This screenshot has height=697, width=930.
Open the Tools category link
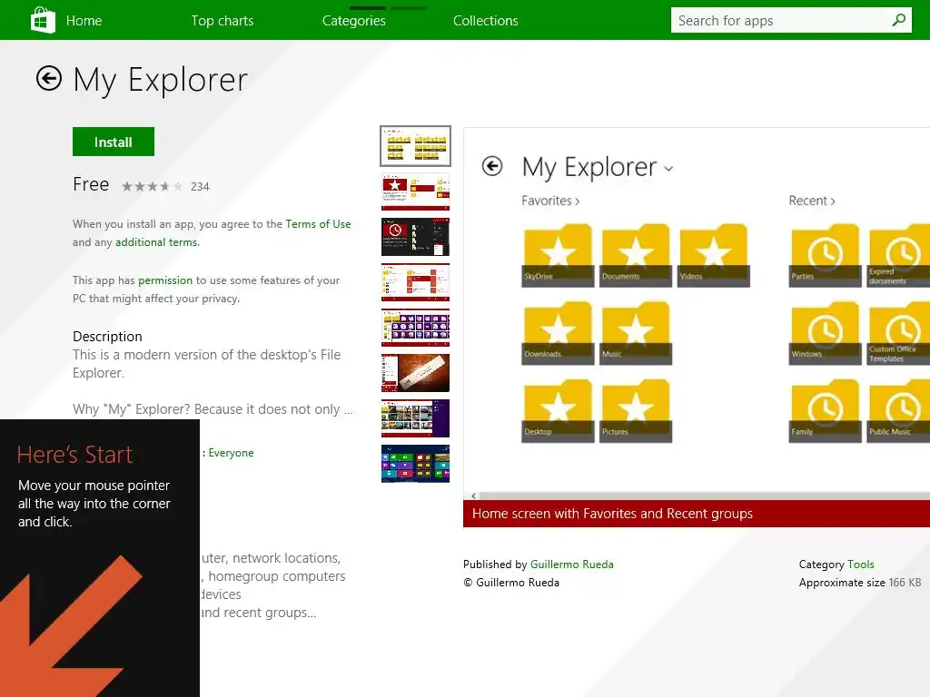[x=861, y=564]
